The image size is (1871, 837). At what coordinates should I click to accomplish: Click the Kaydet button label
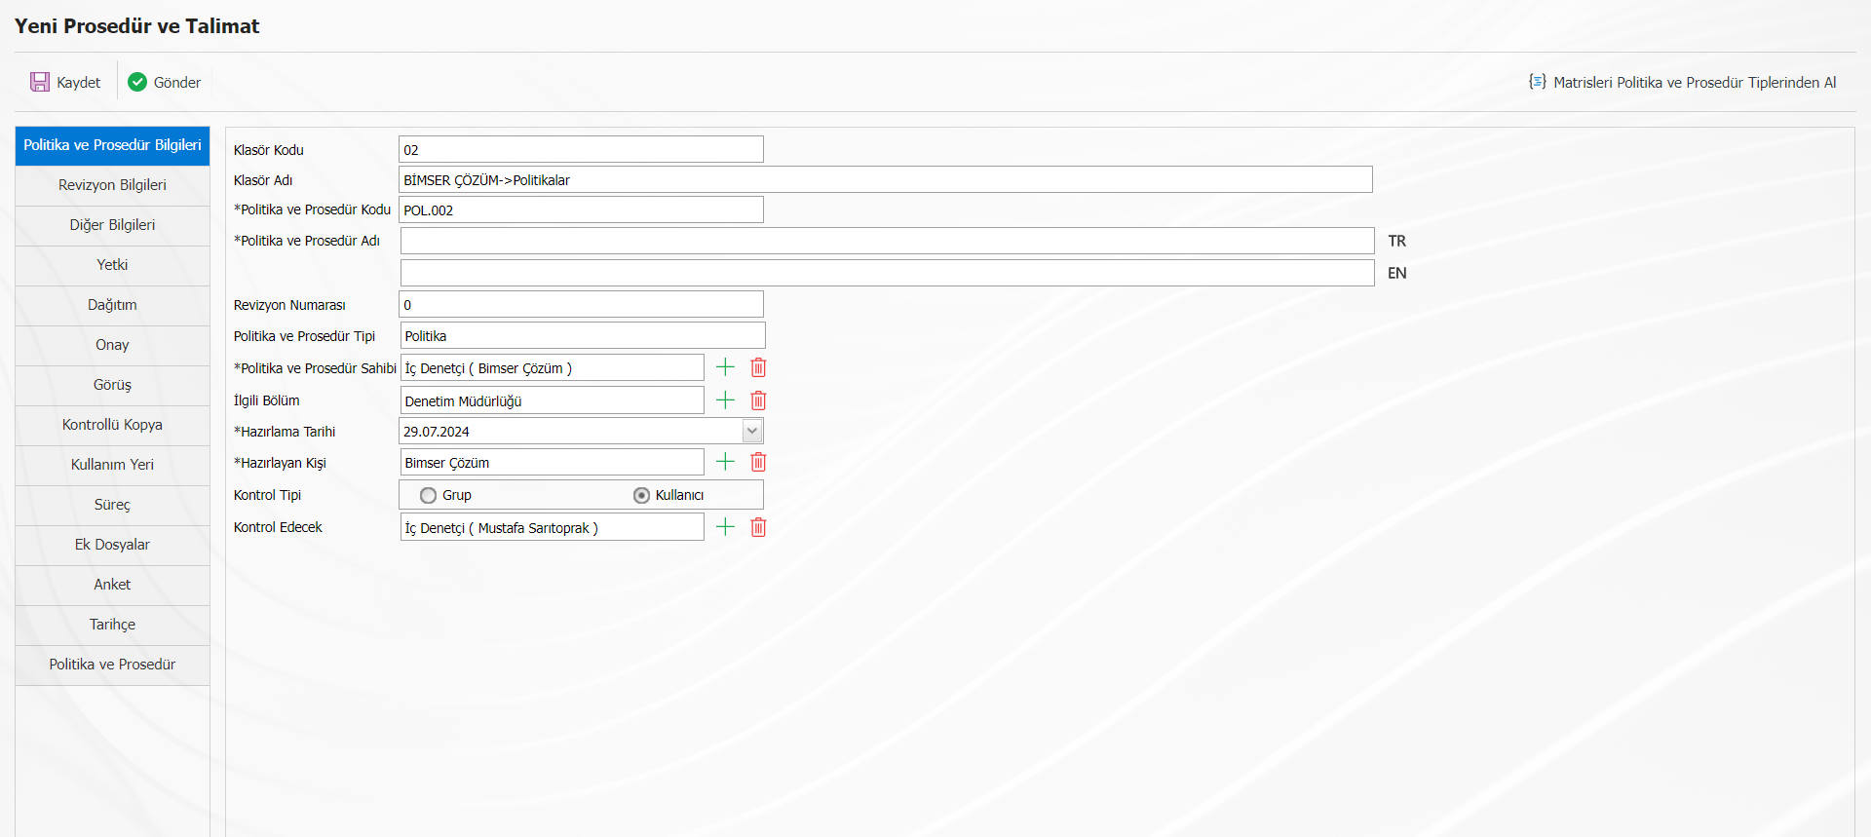(x=78, y=83)
